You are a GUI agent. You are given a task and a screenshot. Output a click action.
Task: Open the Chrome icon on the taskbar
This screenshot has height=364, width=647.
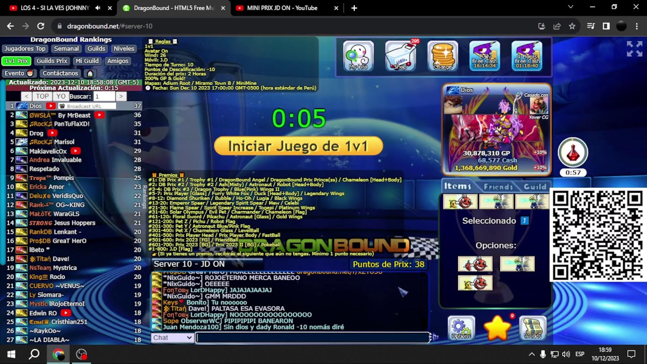pos(59,354)
